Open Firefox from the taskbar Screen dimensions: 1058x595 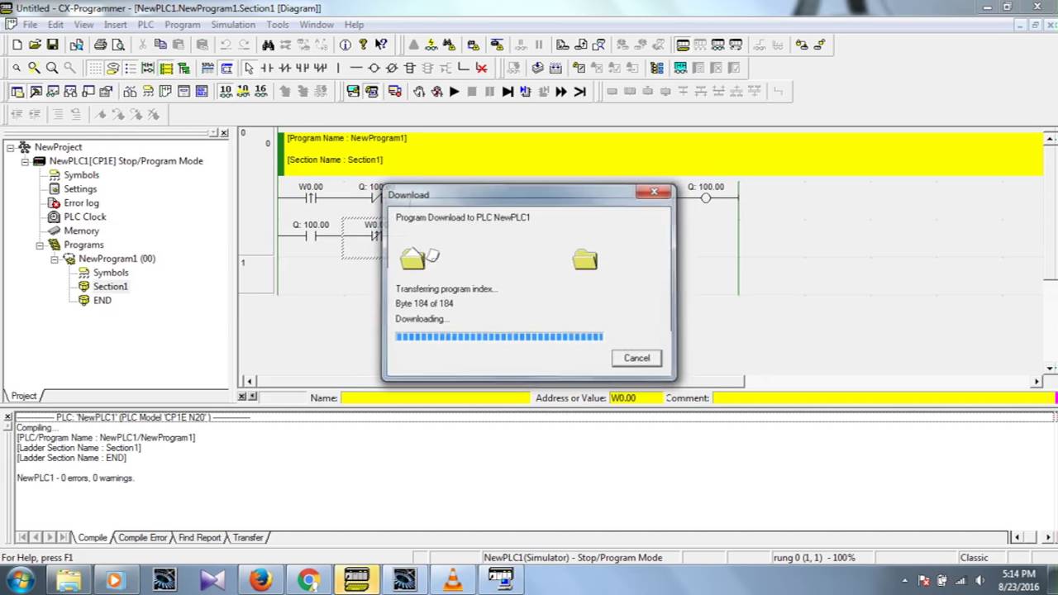[260, 579]
